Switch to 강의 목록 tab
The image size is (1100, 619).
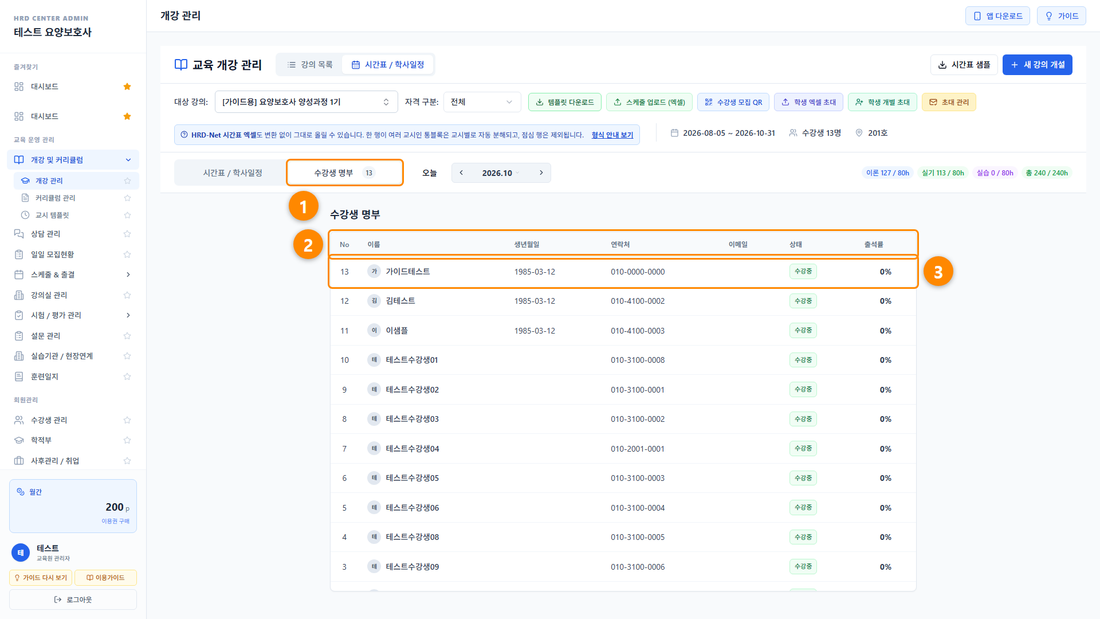(x=310, y=65)
